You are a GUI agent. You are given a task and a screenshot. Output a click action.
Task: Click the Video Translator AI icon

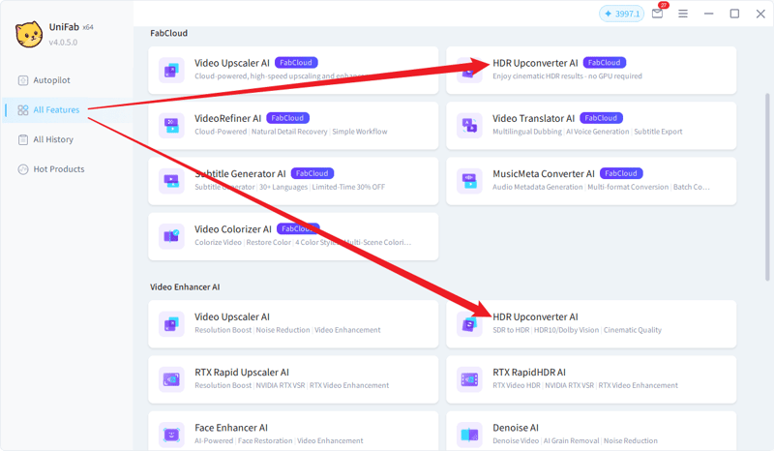click(x=469, y=126)
